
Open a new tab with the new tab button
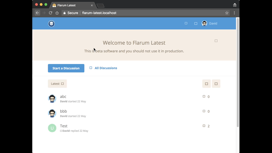coord(100,6)
